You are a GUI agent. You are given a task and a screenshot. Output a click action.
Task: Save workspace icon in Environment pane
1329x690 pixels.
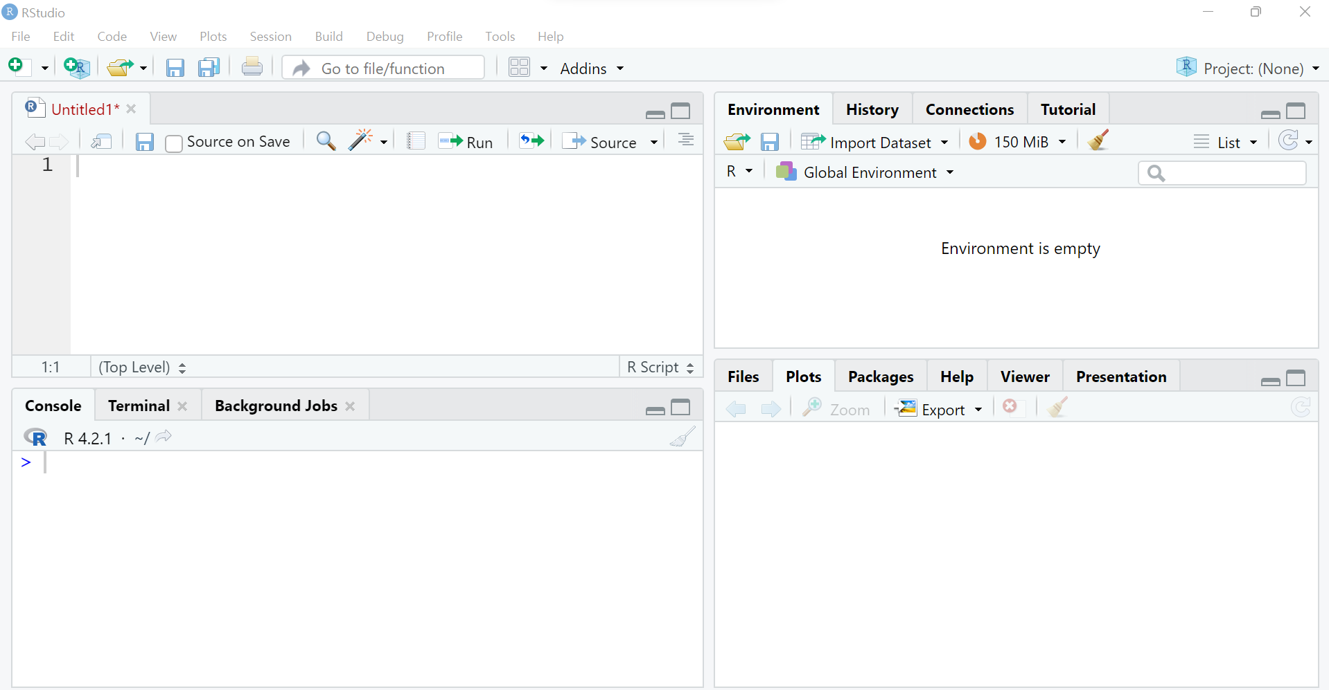770,142
